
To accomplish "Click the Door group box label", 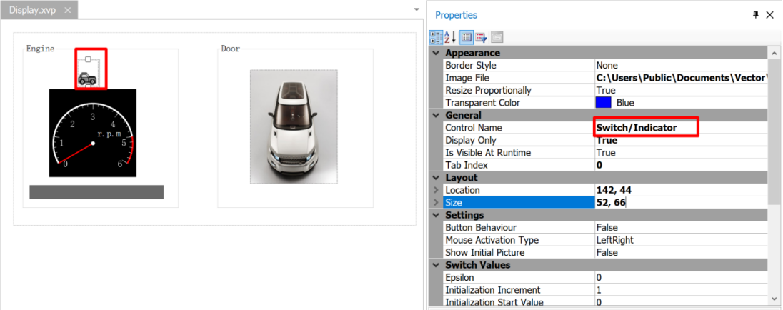I will [231, 49].
